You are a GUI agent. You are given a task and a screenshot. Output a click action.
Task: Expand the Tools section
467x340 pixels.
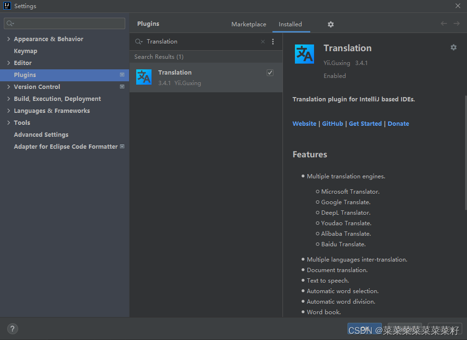(x=9, y=122)
